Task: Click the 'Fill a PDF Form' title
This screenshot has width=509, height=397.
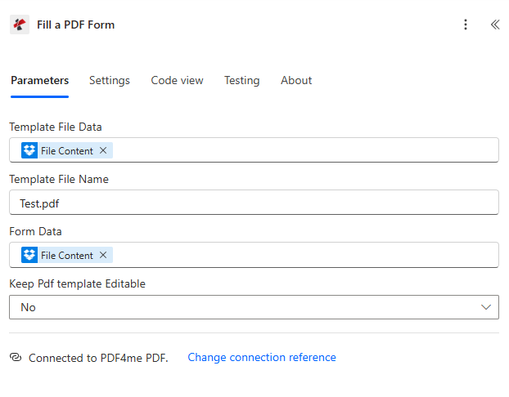Action: tap(76, 25)
